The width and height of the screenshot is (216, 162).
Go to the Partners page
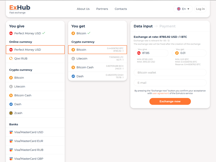click(102, 9)
